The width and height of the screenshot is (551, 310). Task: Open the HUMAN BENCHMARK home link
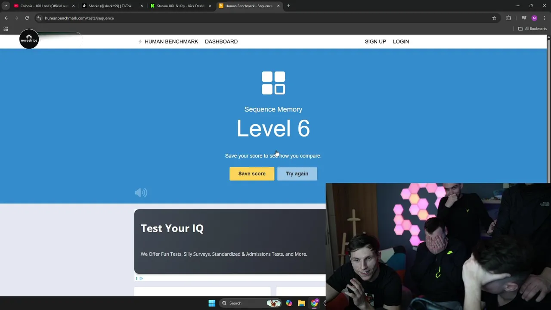coord(171,41)
